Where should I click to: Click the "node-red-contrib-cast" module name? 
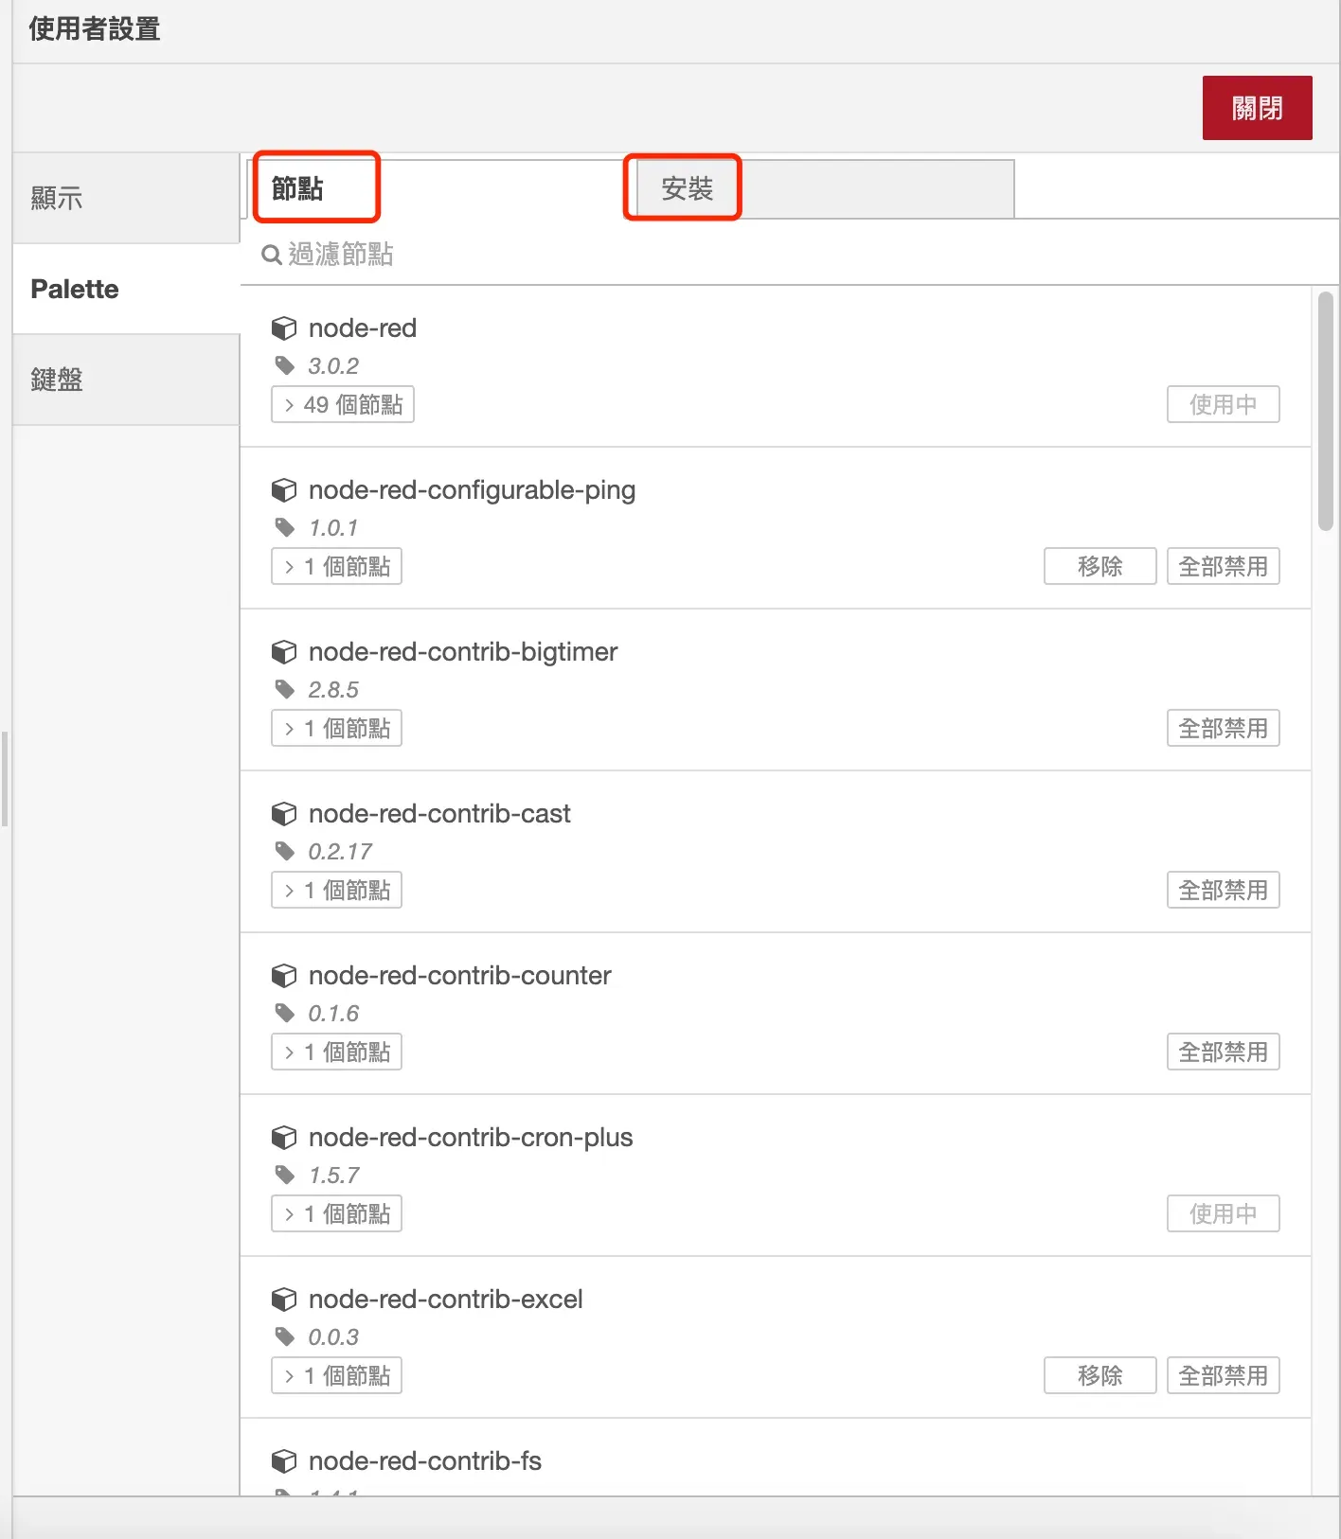click(439, 814)
